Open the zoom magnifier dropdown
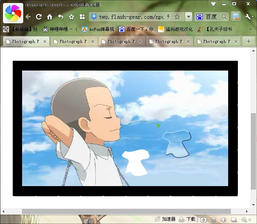This screenshot has width=257, height=224. point(246,219)
